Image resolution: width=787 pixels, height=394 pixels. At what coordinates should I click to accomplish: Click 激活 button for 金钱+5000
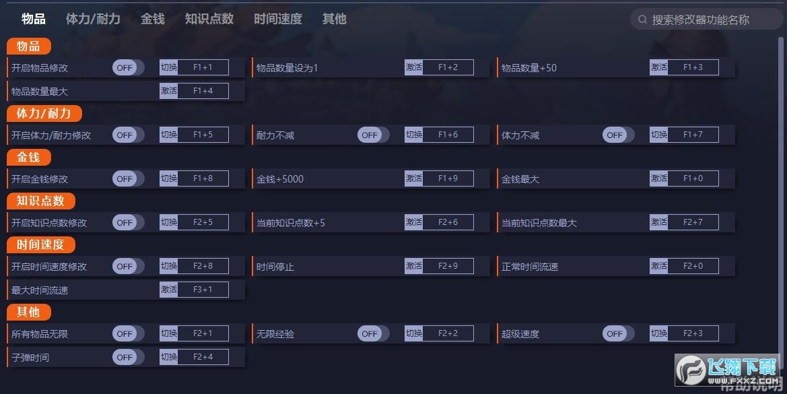[x=413, y=178]
